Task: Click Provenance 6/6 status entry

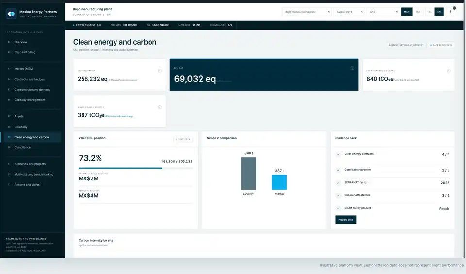Action: click(x=221, y=25)
